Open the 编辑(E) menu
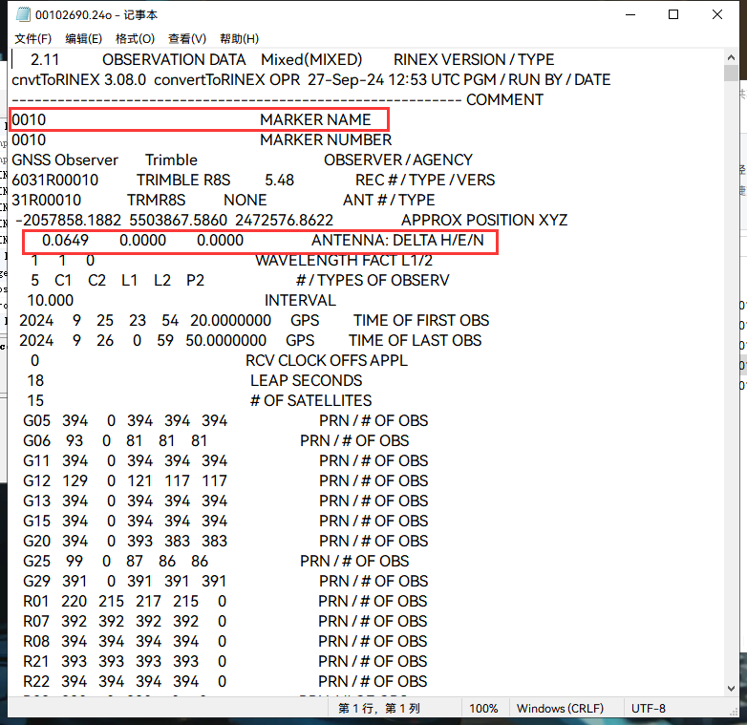 click(83, 38)
